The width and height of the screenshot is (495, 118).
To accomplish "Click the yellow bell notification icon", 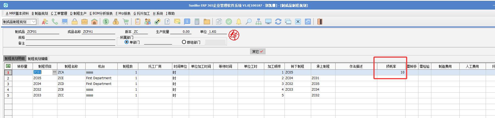I will pos(239,22).
